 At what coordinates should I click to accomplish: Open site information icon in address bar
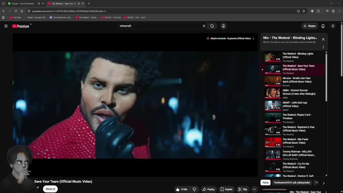(29, 11)
